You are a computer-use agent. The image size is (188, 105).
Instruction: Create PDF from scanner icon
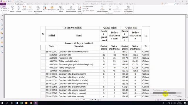pos(19,9)
